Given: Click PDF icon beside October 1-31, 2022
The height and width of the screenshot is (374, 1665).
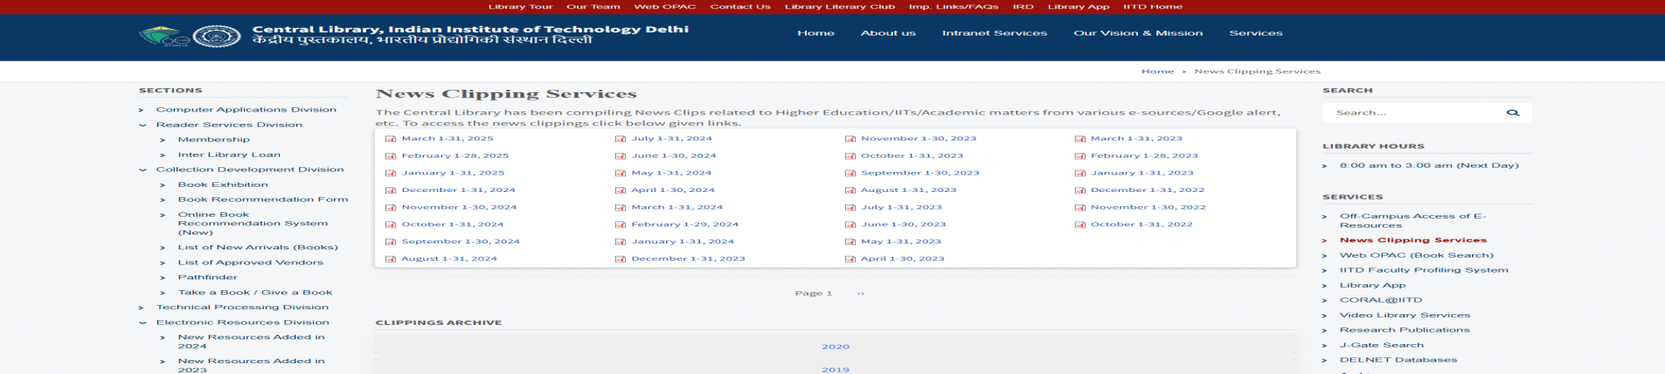Looking at the screenshot, I should pyautogui.click(x=1080, y=224).
